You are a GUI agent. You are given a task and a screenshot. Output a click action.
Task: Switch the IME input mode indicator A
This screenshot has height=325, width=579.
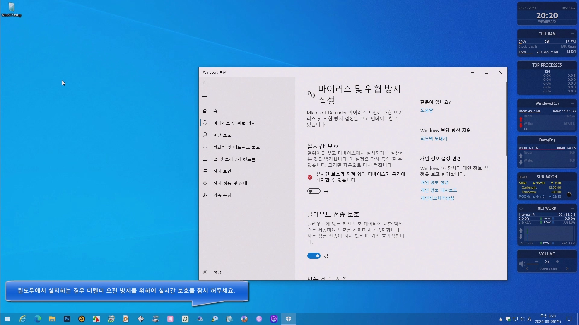pos(529,319)
